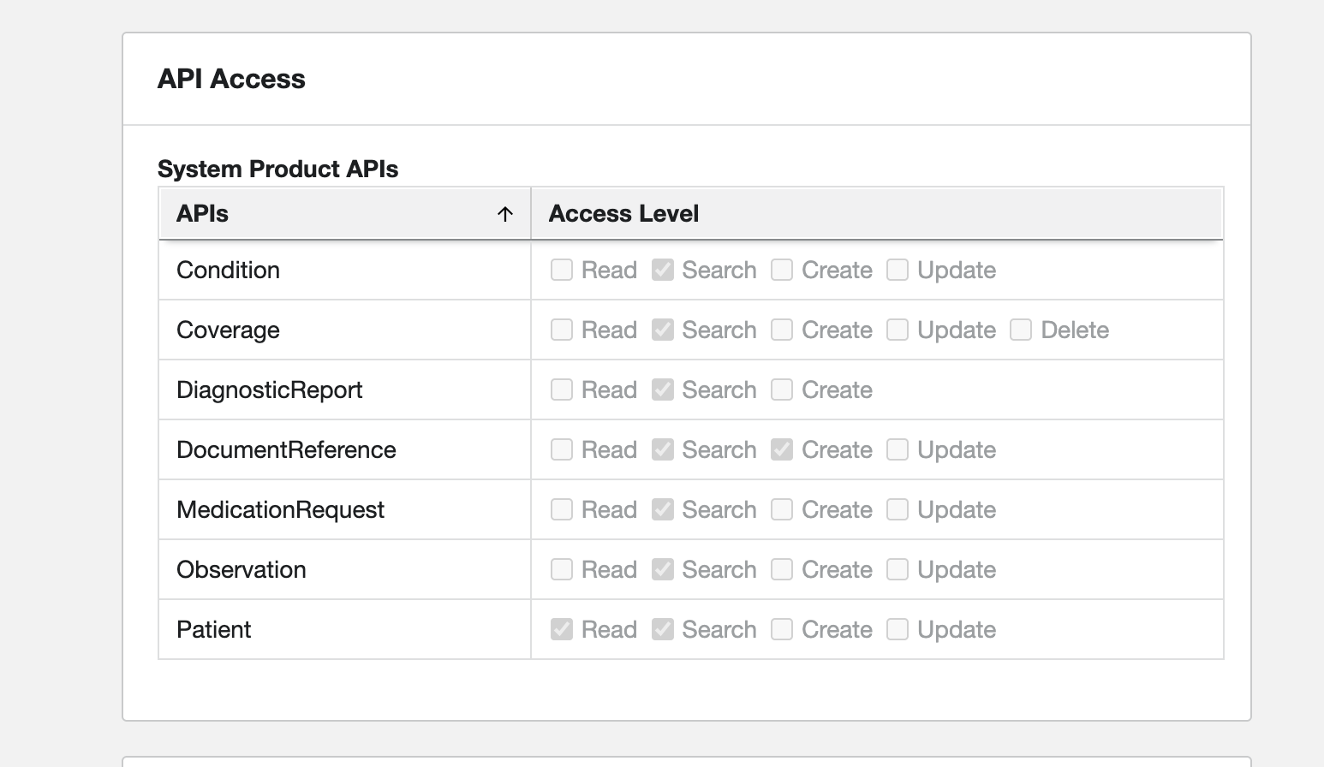Check the MedicationRequest Read checkbox

pyautogui.click(x=562, y=510)
